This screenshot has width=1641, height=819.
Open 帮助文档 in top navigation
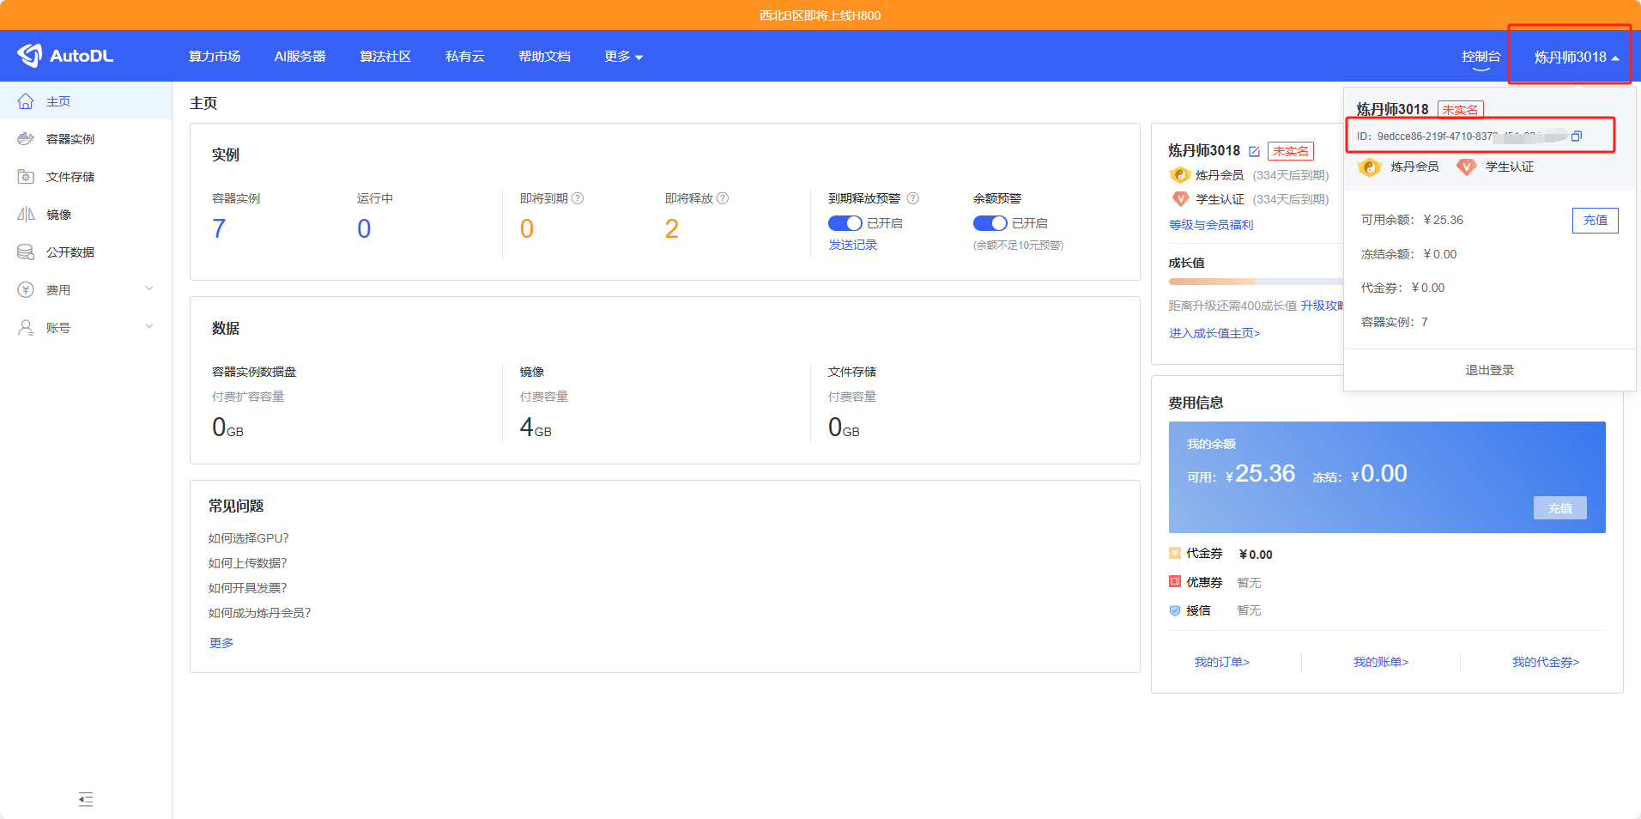[x=544, y=57]
